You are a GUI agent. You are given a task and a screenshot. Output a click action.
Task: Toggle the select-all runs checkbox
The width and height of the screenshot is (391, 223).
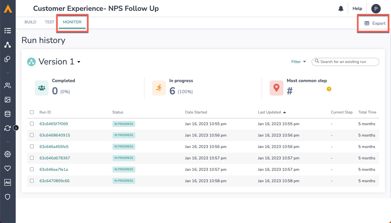(x=32, y=112)
